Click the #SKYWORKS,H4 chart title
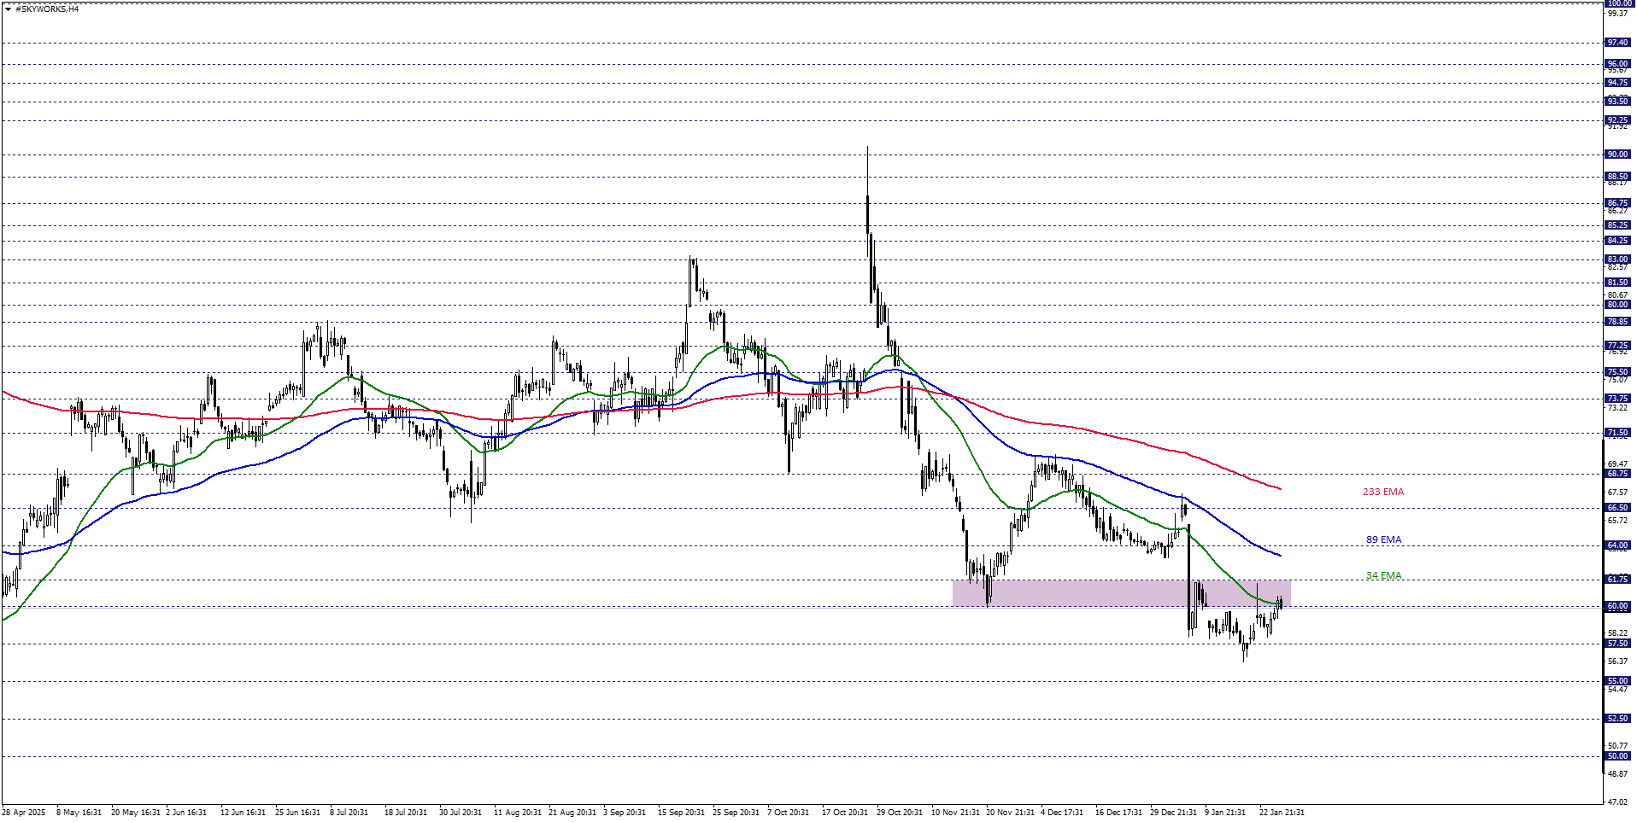 [x=47, y=9]
